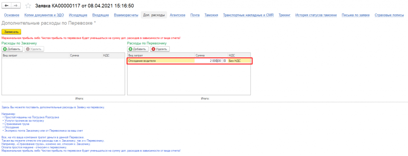The height and width of the screenshot is (156, 408).
Task: Open the Входящие tab
Action: [x=100, y=15]
